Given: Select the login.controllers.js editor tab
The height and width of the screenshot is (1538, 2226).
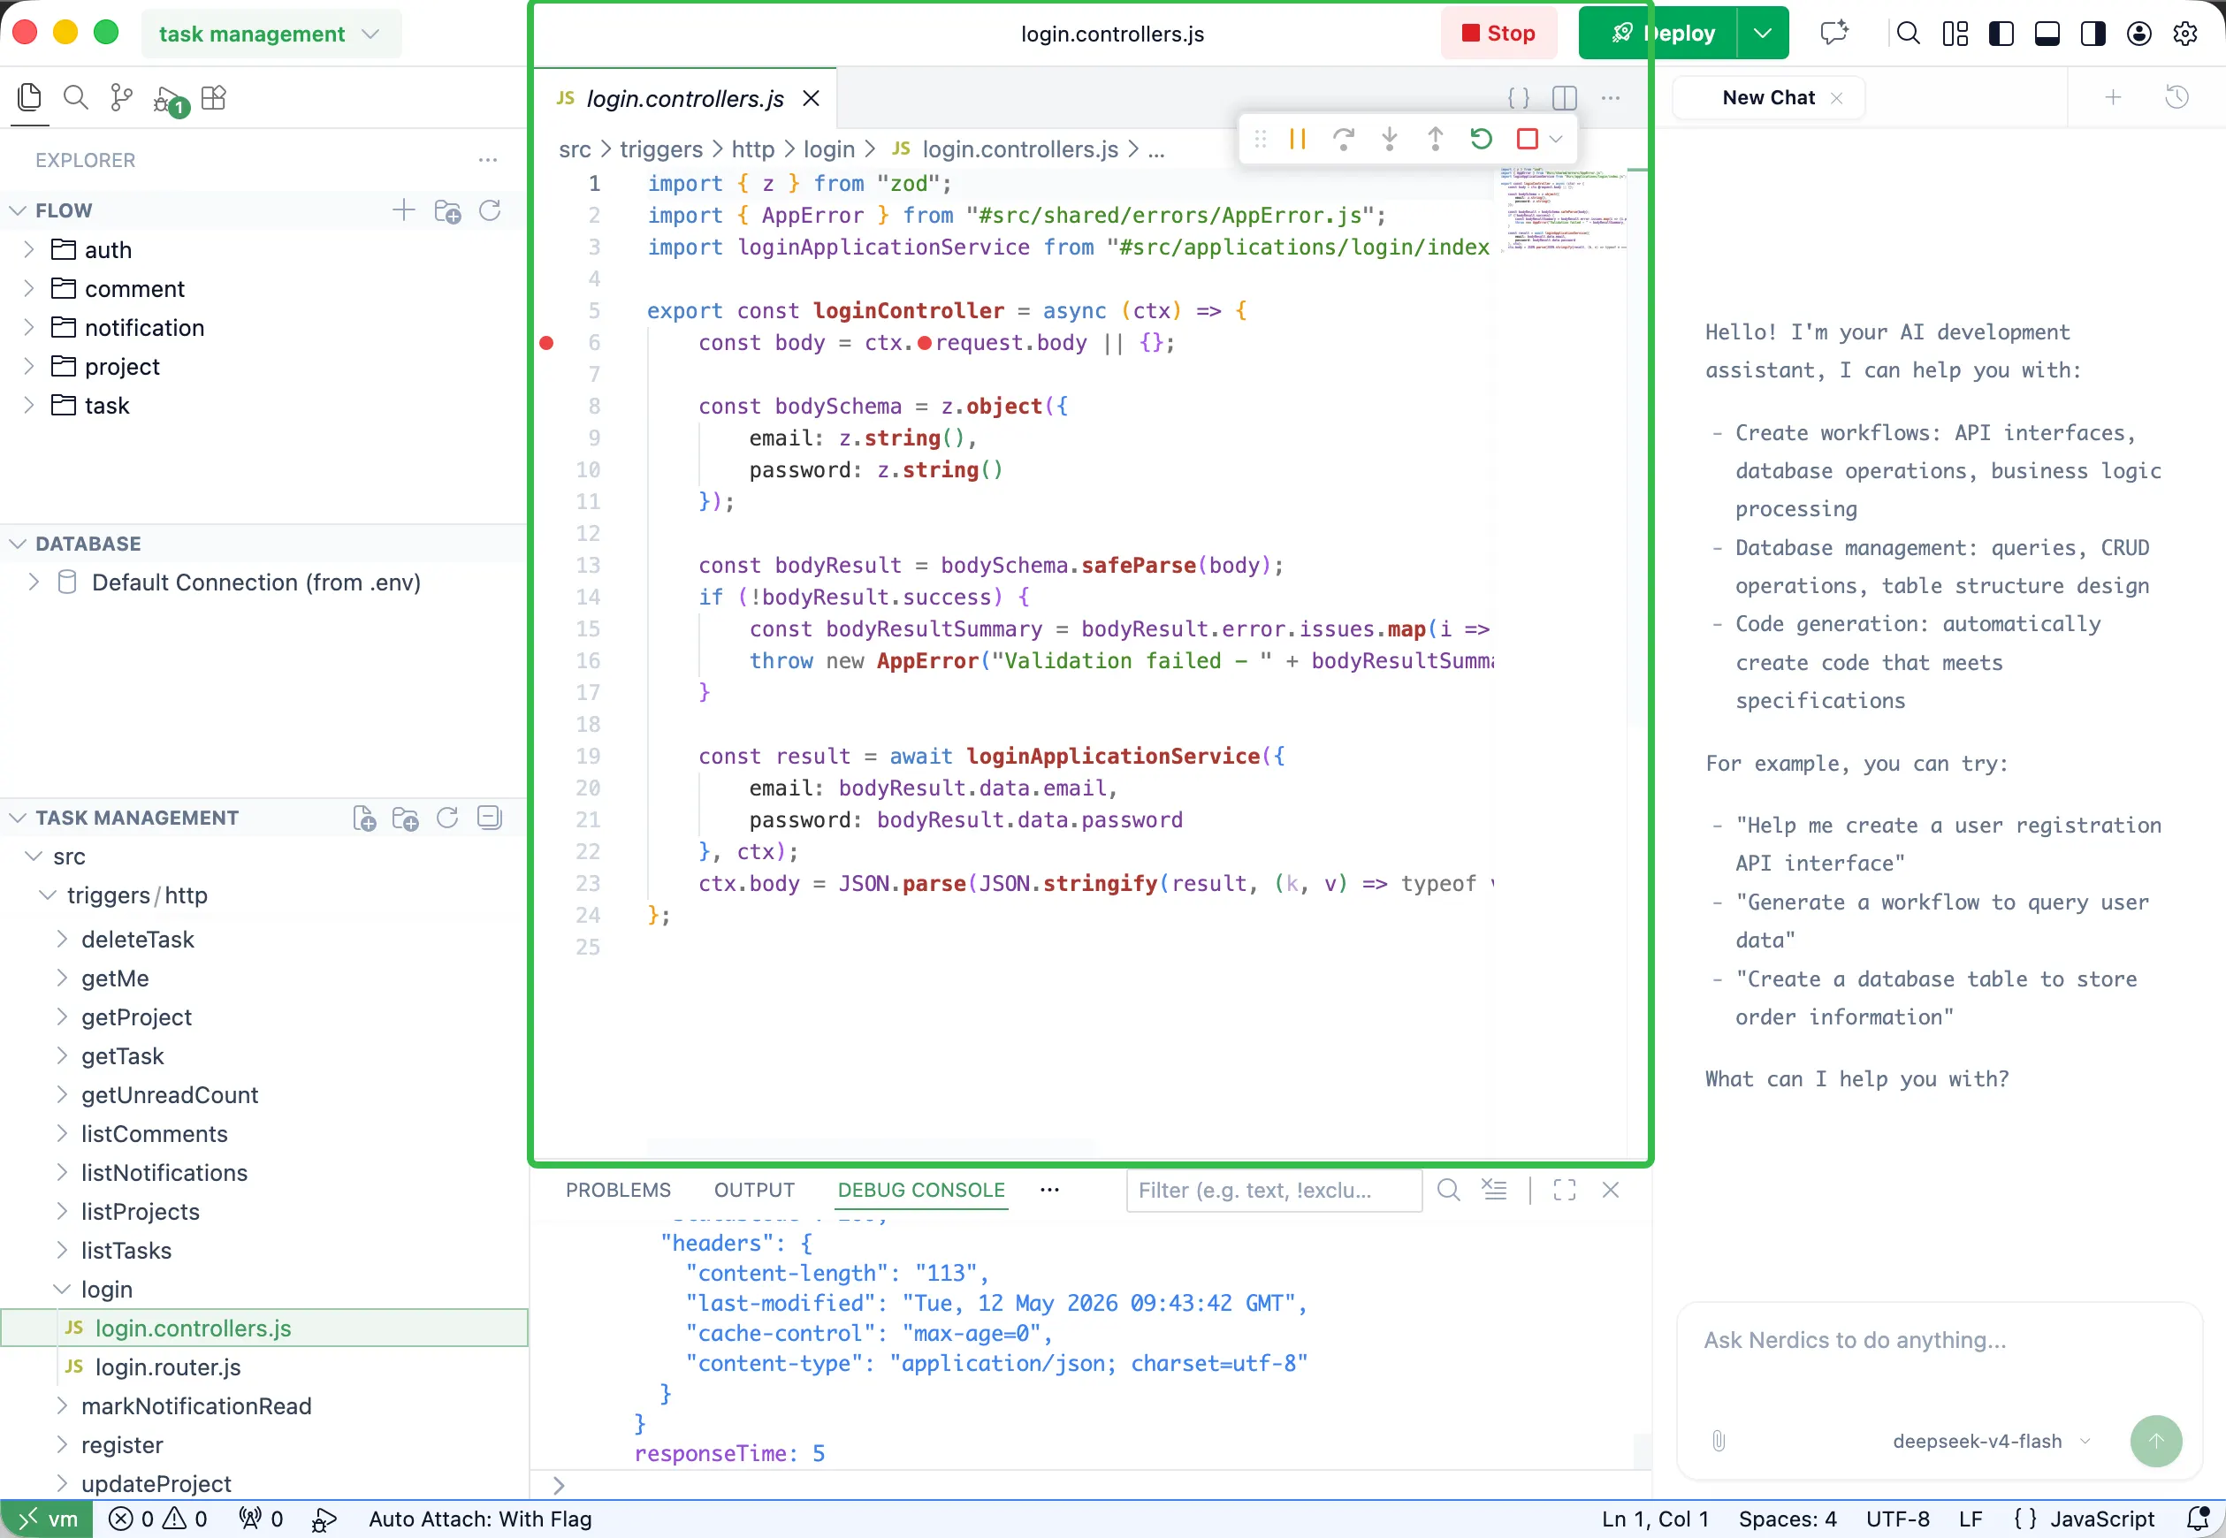Looking at the screenshot, I should (684, 98).
